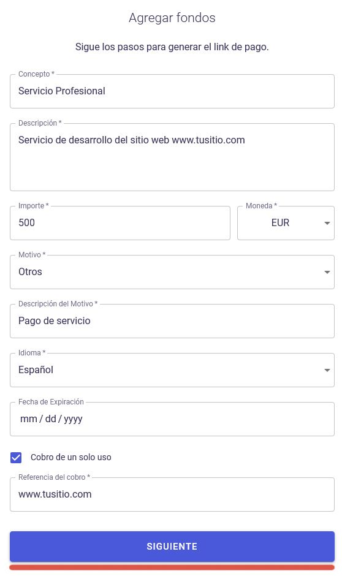Image resolution: width=342 pixels, height=576 pixels.
Task: Click the Concepto input field
Action: pyautogui.click(x=172, y=91)
